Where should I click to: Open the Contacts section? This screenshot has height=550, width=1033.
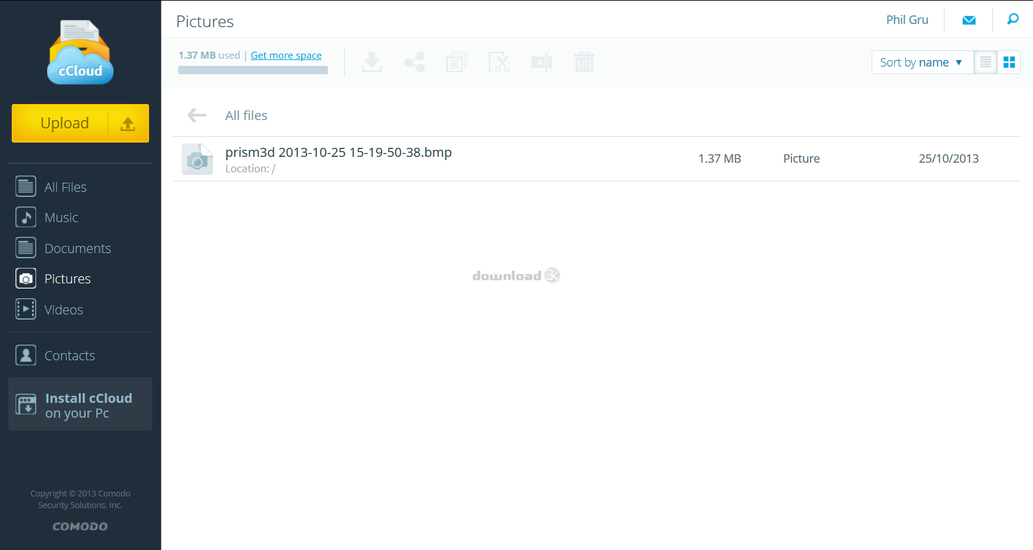tap(70, 356)
